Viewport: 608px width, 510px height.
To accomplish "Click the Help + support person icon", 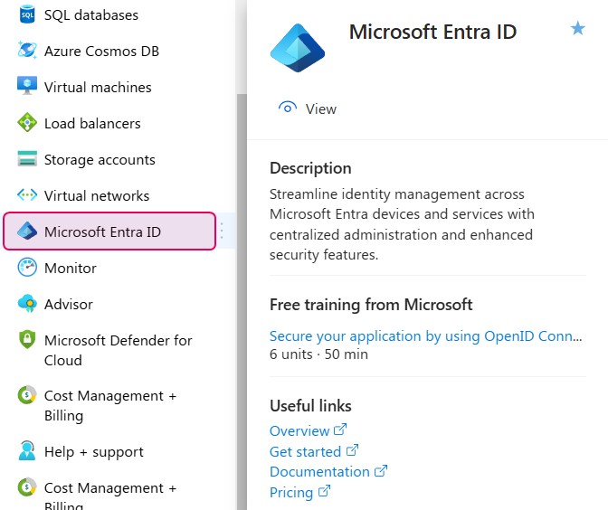I will (x=27, y=450).
